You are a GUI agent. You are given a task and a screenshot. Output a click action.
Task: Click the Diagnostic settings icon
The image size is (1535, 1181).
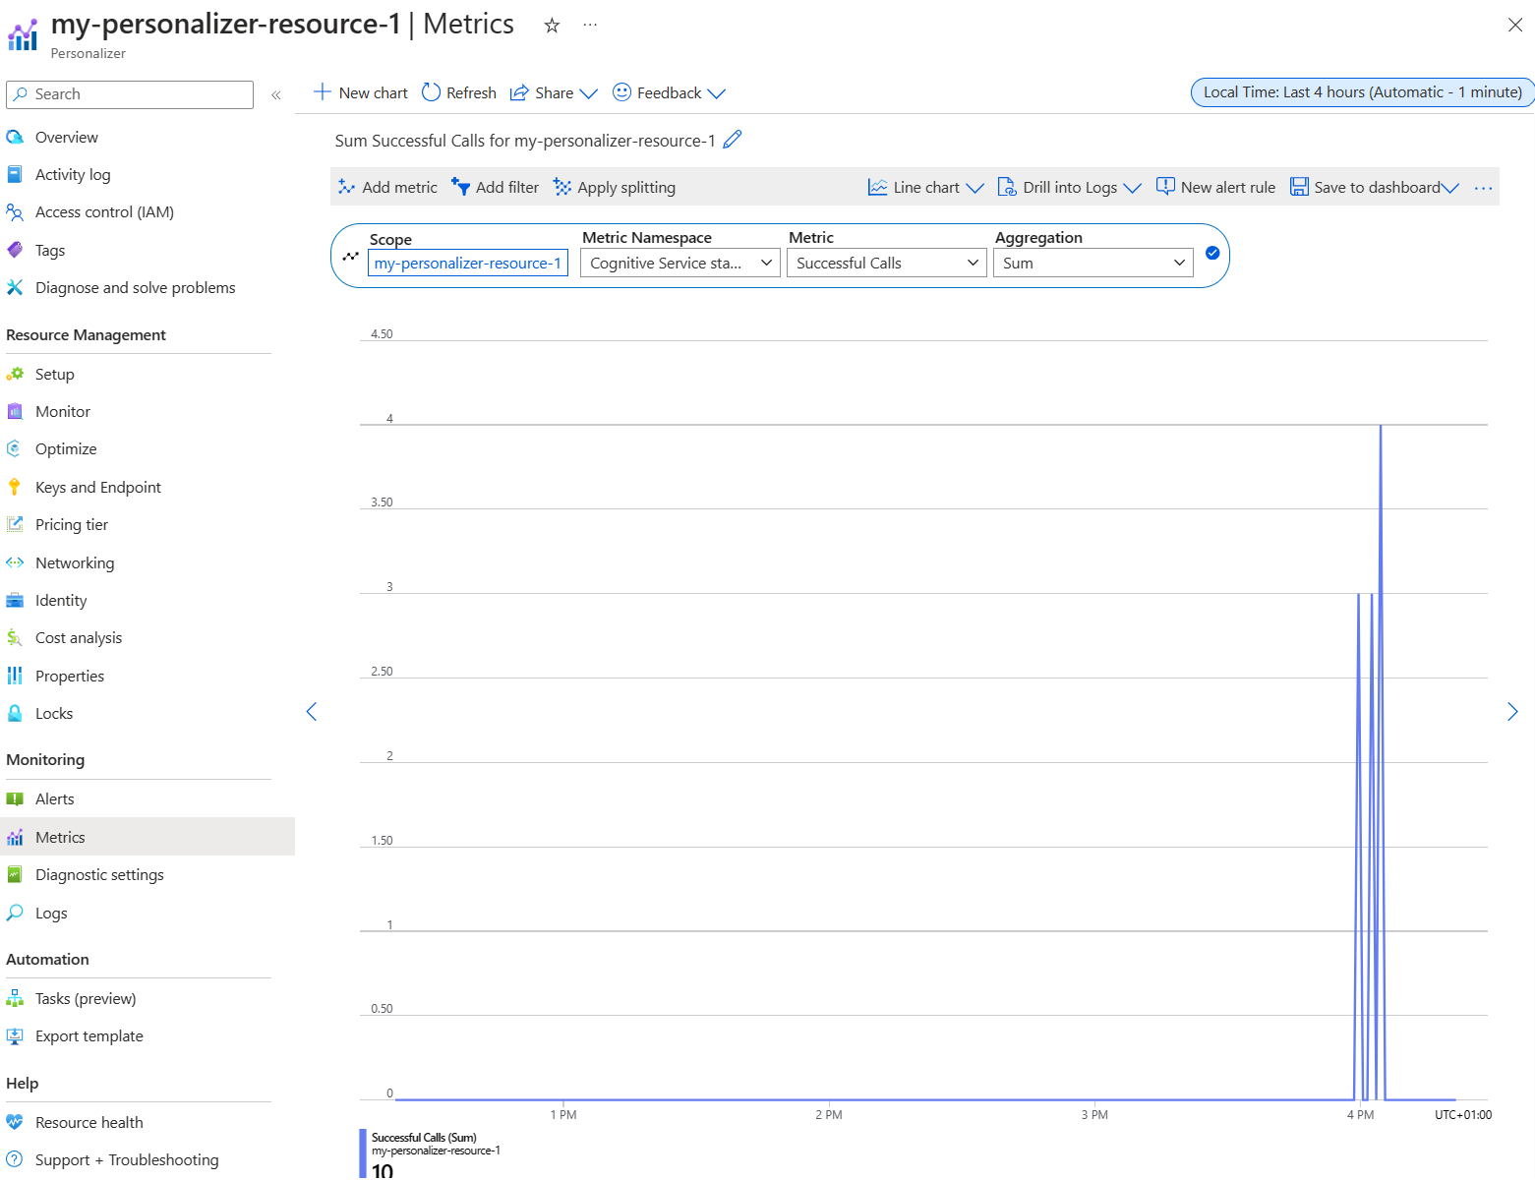click(x=15, y=874)
